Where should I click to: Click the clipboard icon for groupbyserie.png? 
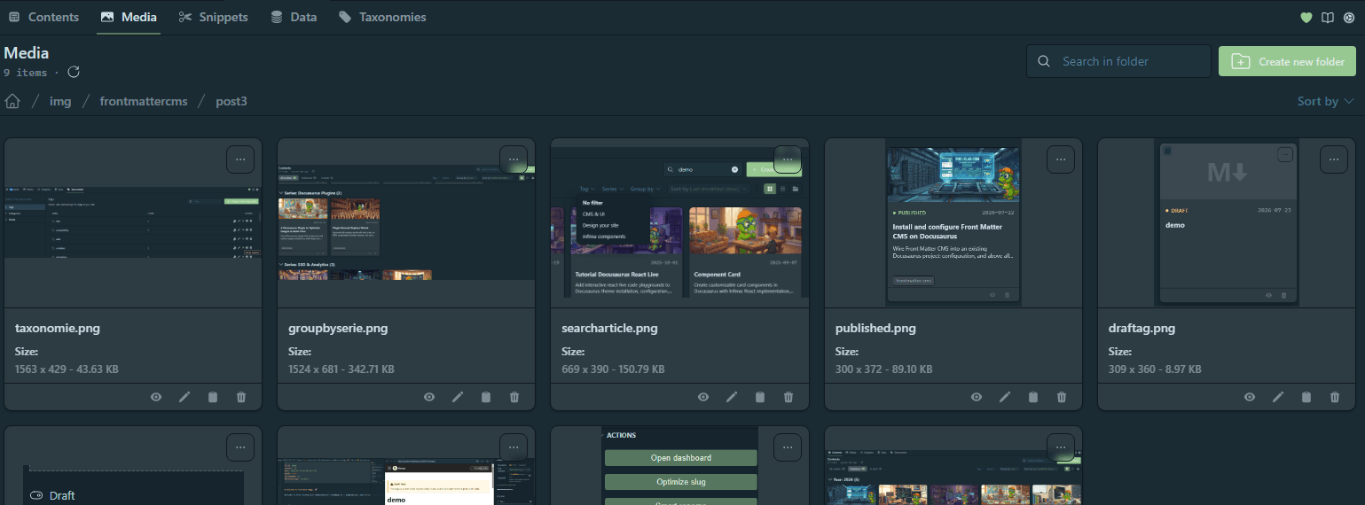point(485,397)
